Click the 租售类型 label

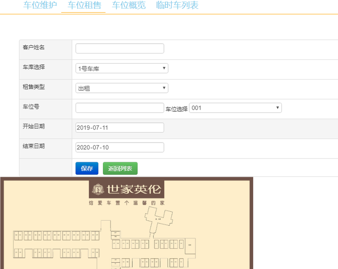click(34, 87)
